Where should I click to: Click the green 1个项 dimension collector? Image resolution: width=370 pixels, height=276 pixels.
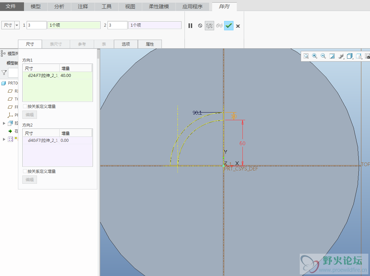74,25
